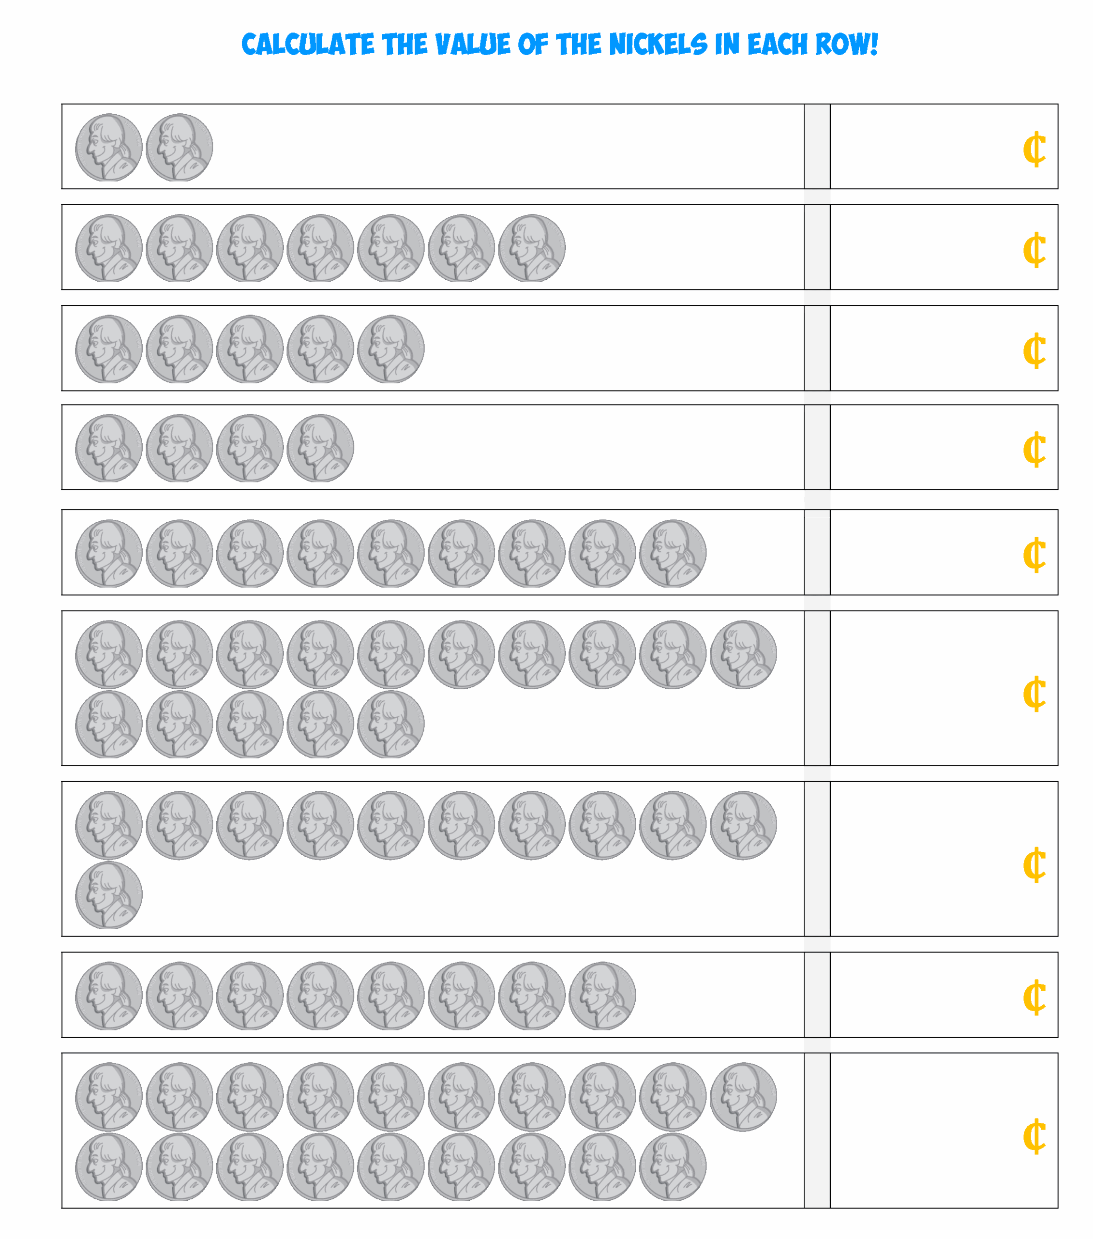The image size is (1093, 1239).
Task: Click the fourth nickel in the four-nickel row
Action: pos(320,449)
